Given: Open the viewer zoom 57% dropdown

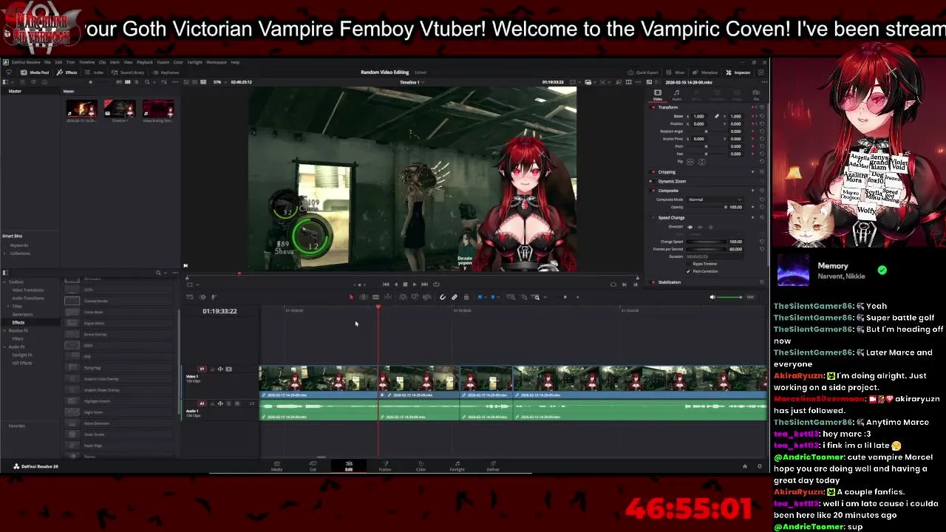Looking at the screenshot, I should click(220, 82).
